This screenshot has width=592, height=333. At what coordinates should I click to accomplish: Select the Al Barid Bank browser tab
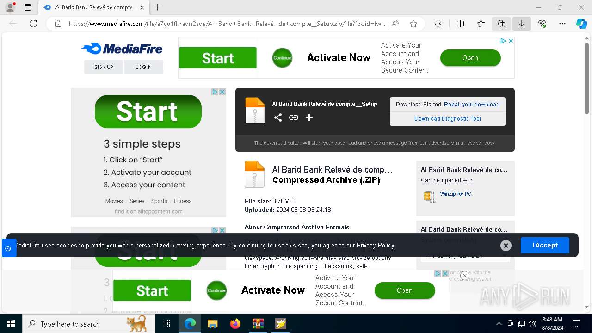click(x=93, y=7)
